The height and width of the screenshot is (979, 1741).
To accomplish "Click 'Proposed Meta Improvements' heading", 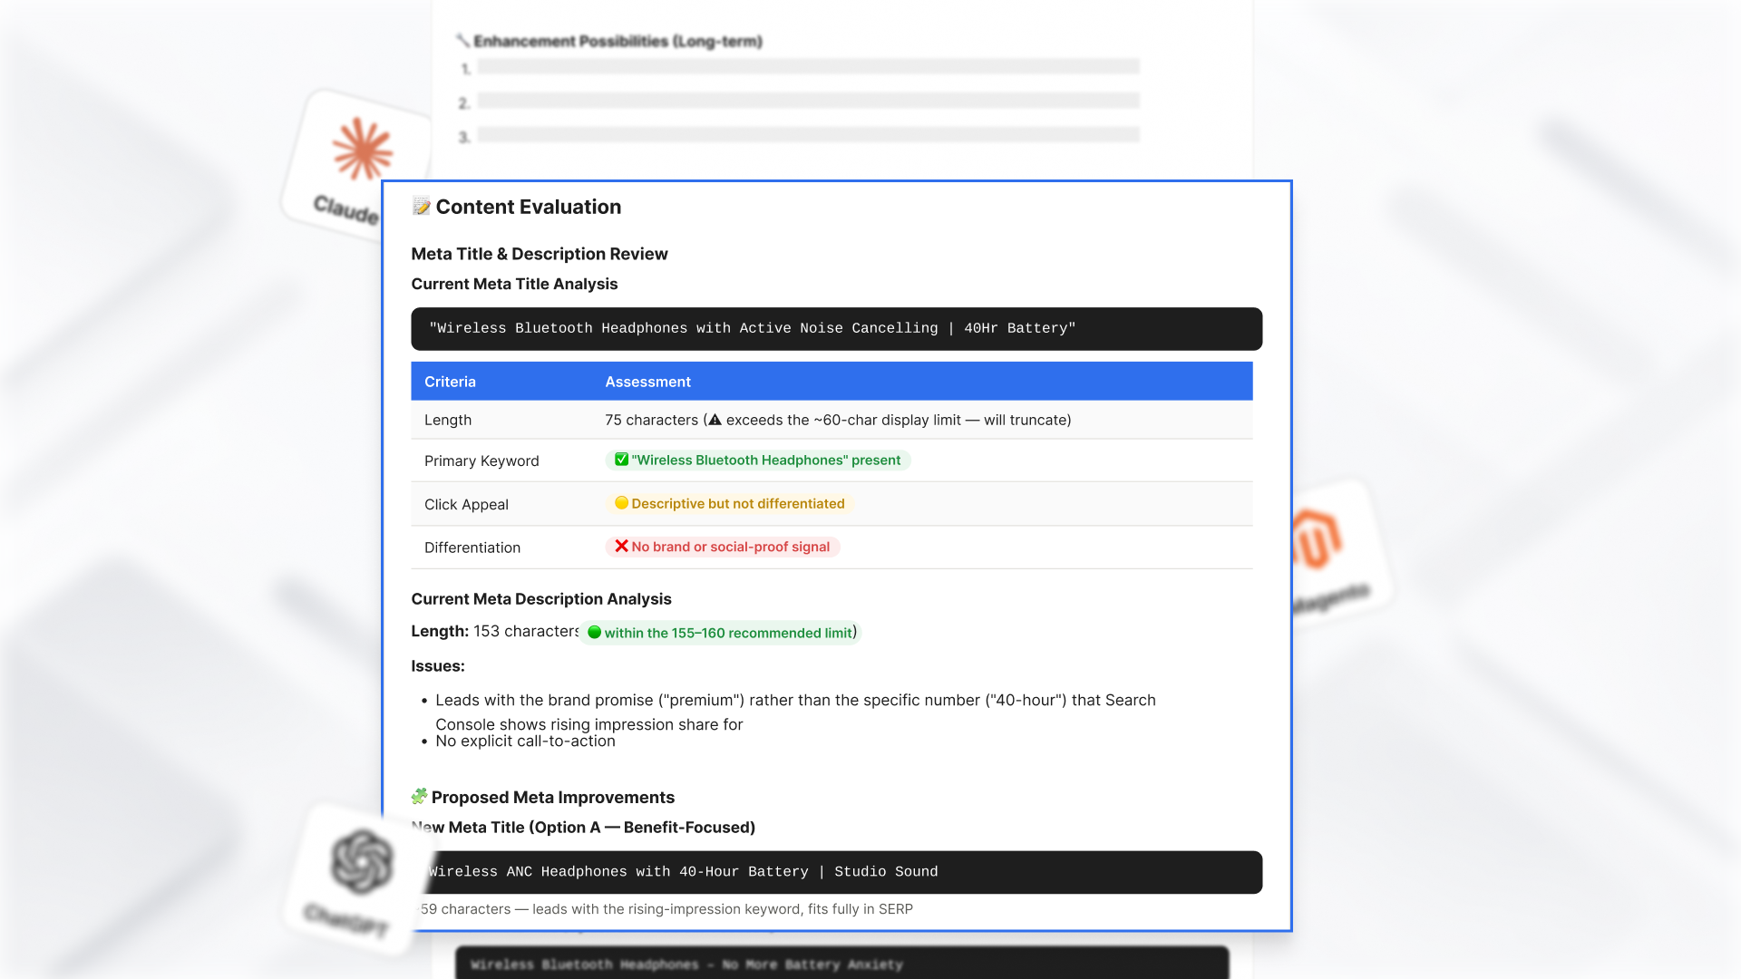I will point(553,797).
